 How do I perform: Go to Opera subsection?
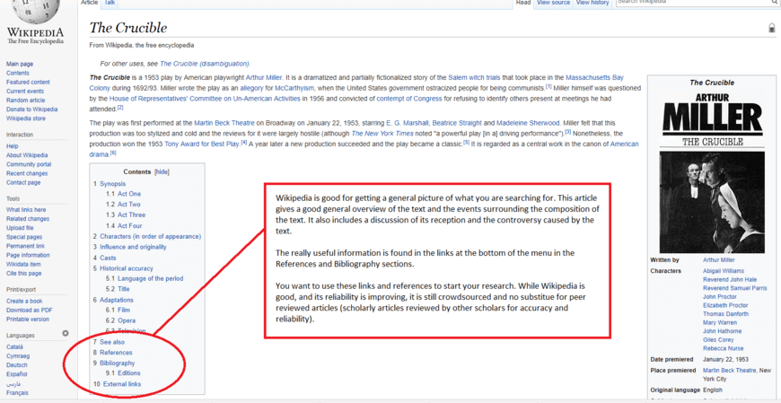coord(127,320)
